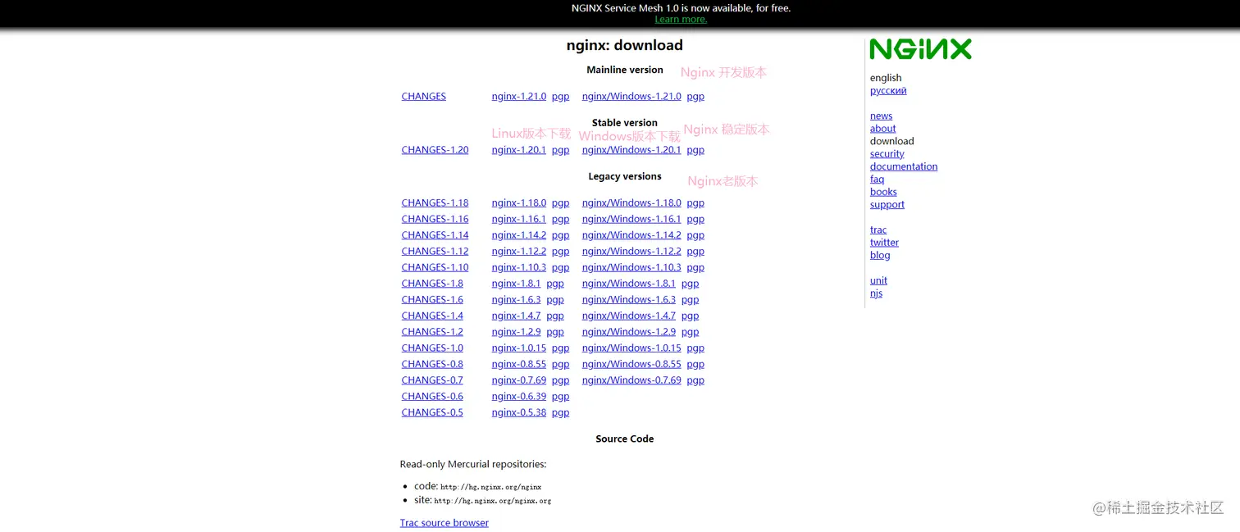
Task: Open the Learn more link in banner
Action: tap(681, 19)
